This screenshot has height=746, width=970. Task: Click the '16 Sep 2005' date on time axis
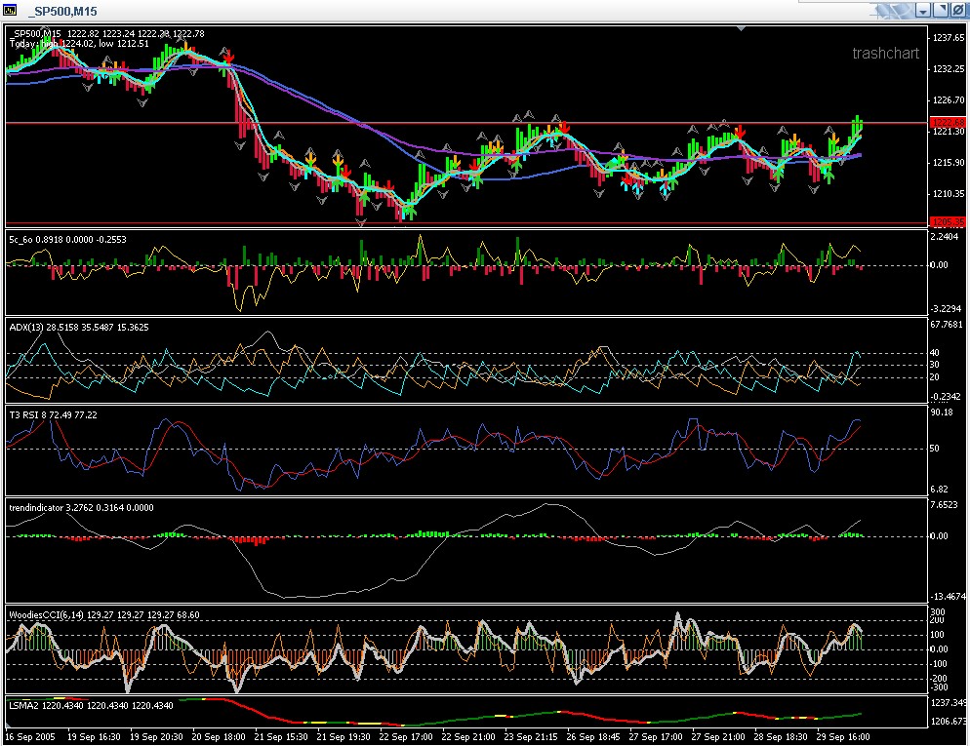pyautogui.click(x=29, y=736)
